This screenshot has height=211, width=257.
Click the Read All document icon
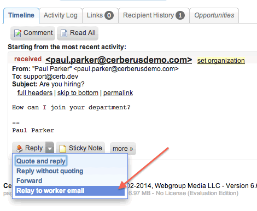pyautogui.click(x=64, y=33)
